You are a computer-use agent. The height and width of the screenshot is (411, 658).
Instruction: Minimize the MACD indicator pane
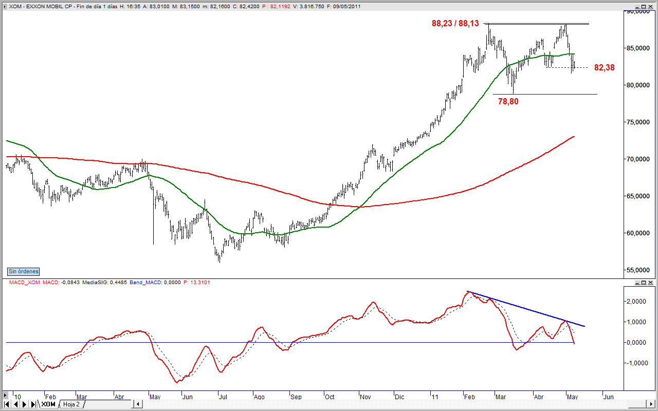point(637,283)
